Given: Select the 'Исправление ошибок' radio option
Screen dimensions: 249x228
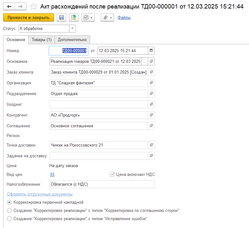Looking at the screenshot, I should (x=9, y=219).
